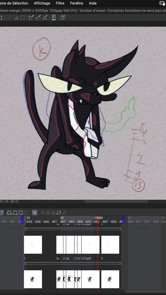Toggle the highlighted onion skin button

tap(34, 213)
